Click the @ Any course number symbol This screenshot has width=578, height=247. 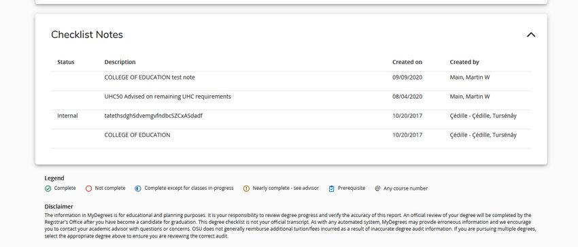(377, 188)
